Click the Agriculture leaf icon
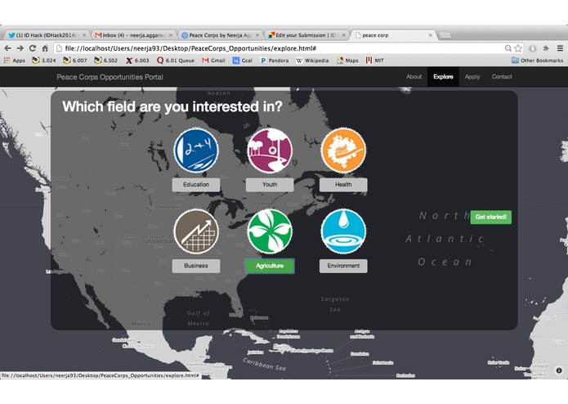Viewport: 568px width, 404px height. point(270,231)
